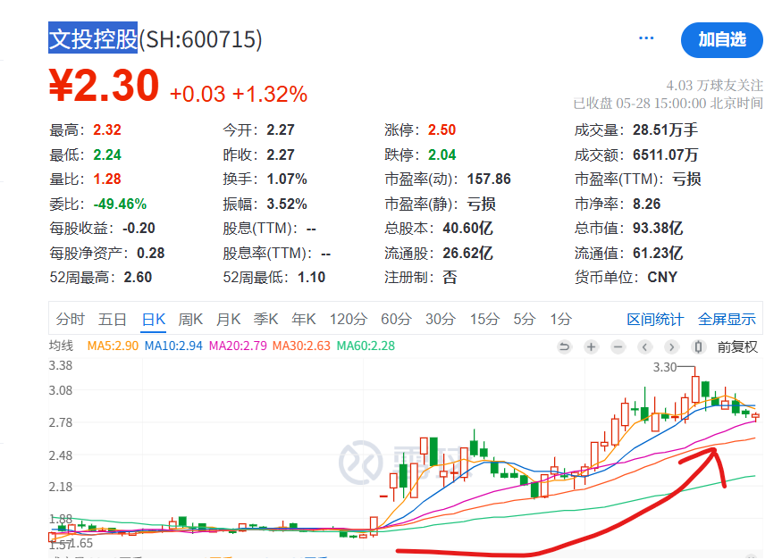Click MA10:2.94 indicator label

[x=173, y=346]
